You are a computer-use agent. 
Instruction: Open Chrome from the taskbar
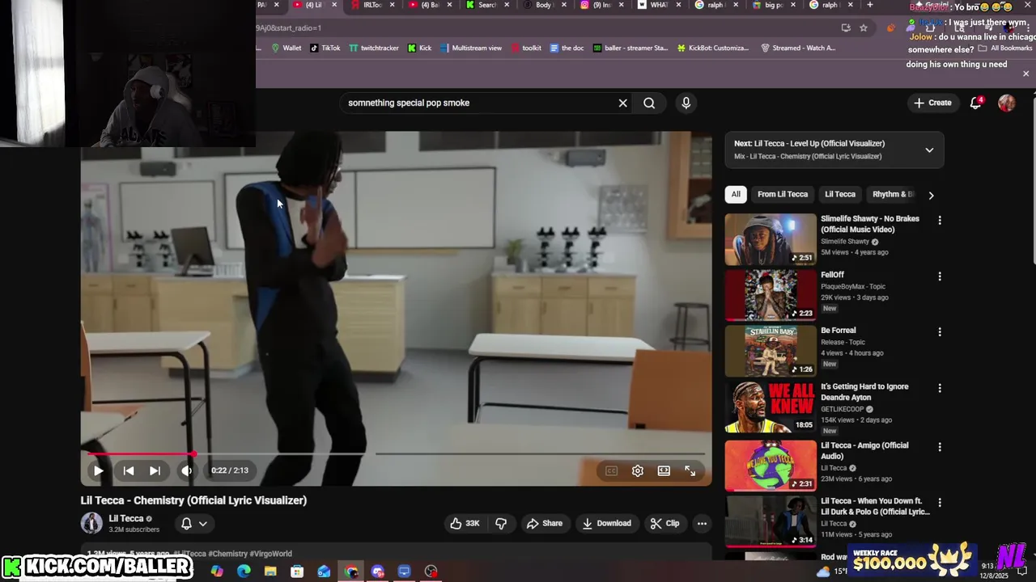pos(350,571)
